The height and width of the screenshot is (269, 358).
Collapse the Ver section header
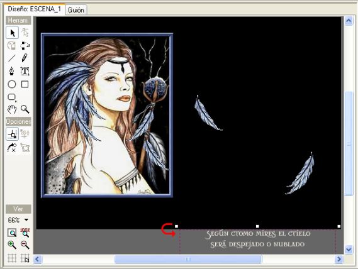pyautogui.click(x=18, y=209)
